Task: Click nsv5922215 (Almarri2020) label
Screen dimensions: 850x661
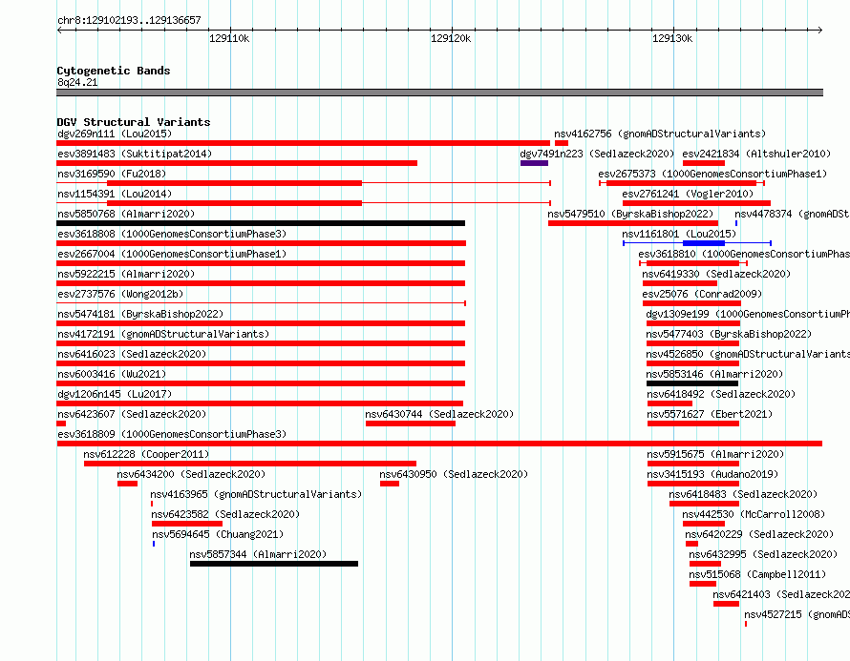Action: tap(126, 274)
